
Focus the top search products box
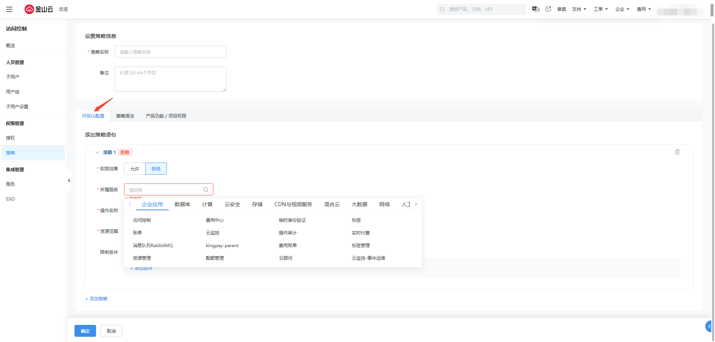(482, 9)
